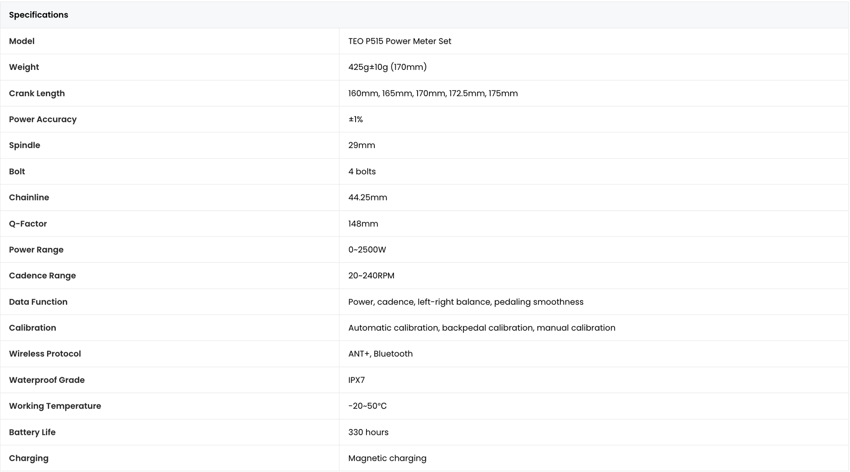Viewport: 850px width, 472px height.
Task: Click the Power Accuracy ±1% value
Action: [x=356, y=119]
